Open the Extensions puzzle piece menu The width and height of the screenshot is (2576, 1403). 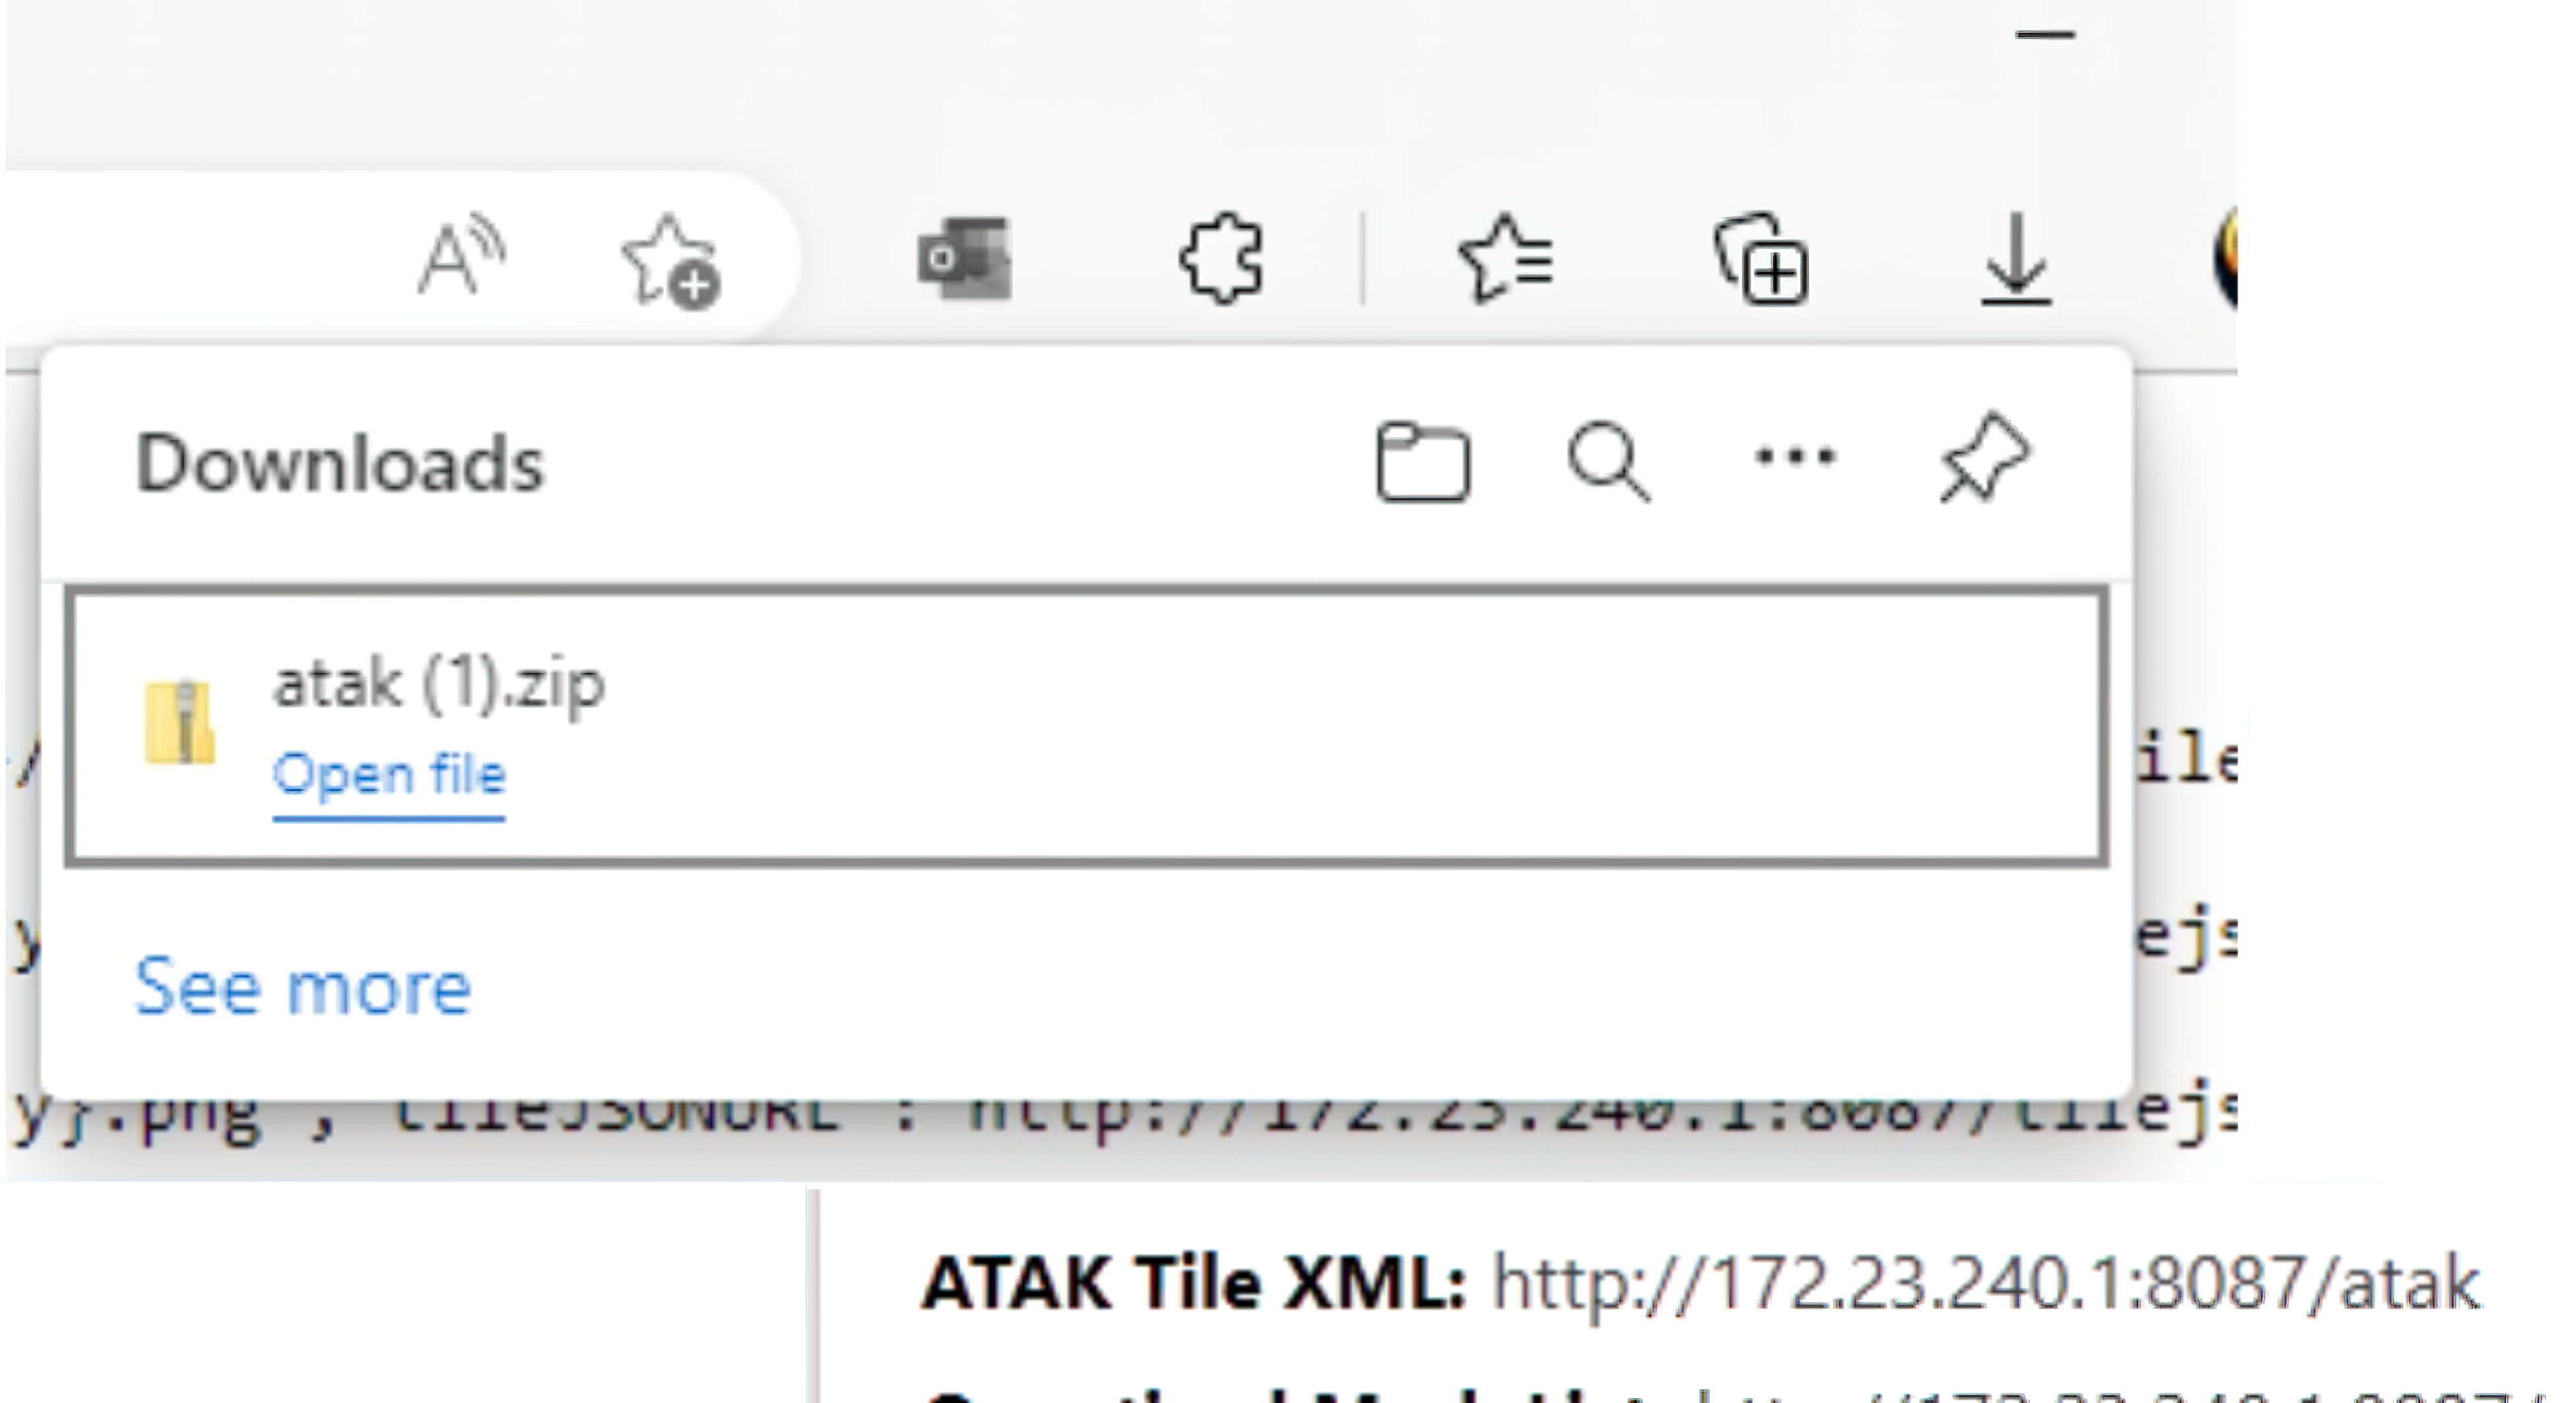pos(1221,258)
